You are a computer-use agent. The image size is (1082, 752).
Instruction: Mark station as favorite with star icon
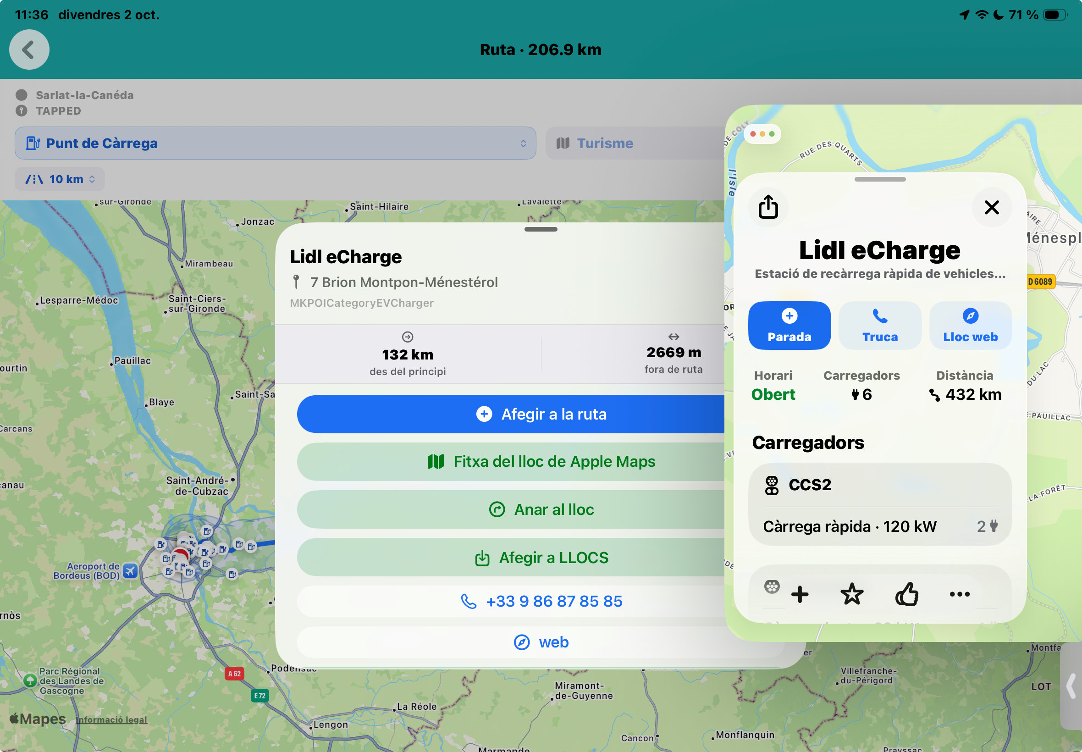tap(852, 594)
